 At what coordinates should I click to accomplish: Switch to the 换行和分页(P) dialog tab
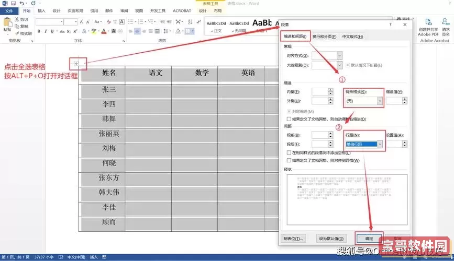click(x=324, y=37)
